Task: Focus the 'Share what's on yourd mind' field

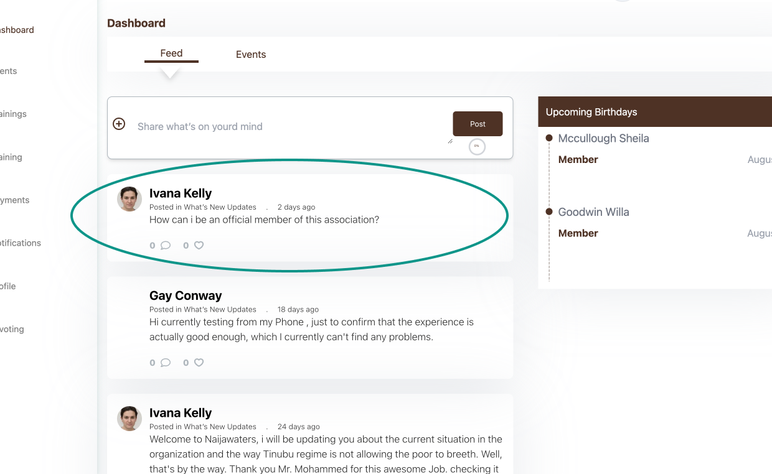Action: pos(293,127)
